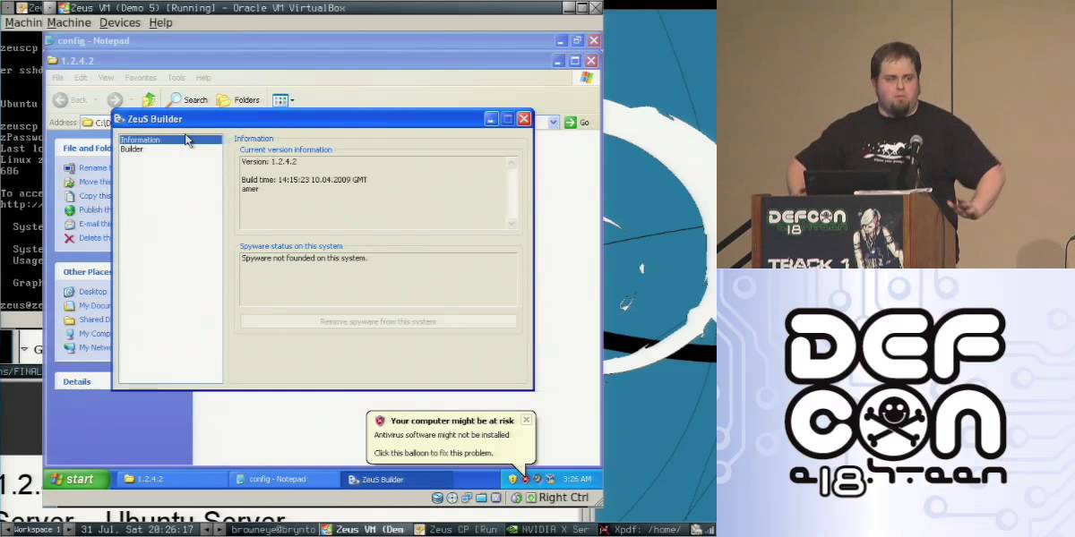Collapse File and Folder Tasks header
This screenshot has width=1075, height=537.
83,148
